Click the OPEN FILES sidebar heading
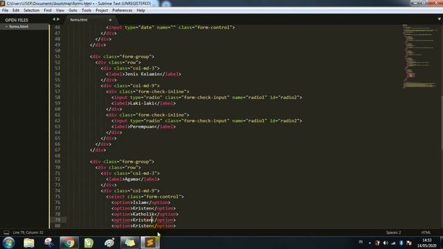 pyautogui.click(x=17, y=20)
